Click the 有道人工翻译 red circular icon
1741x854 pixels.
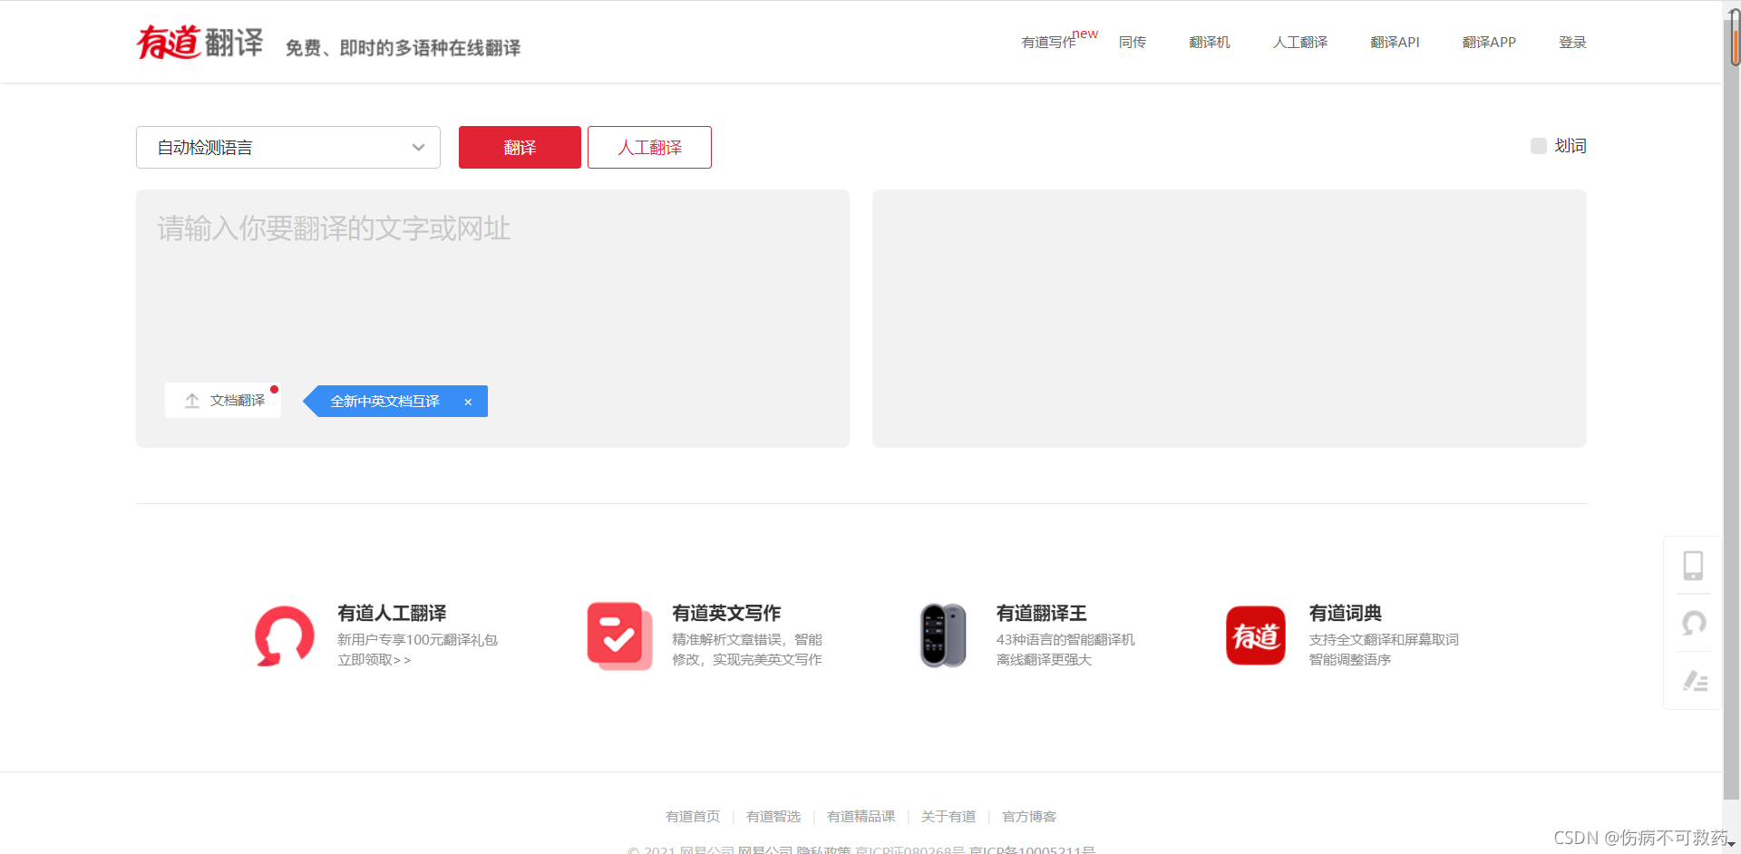click(285, 636)
